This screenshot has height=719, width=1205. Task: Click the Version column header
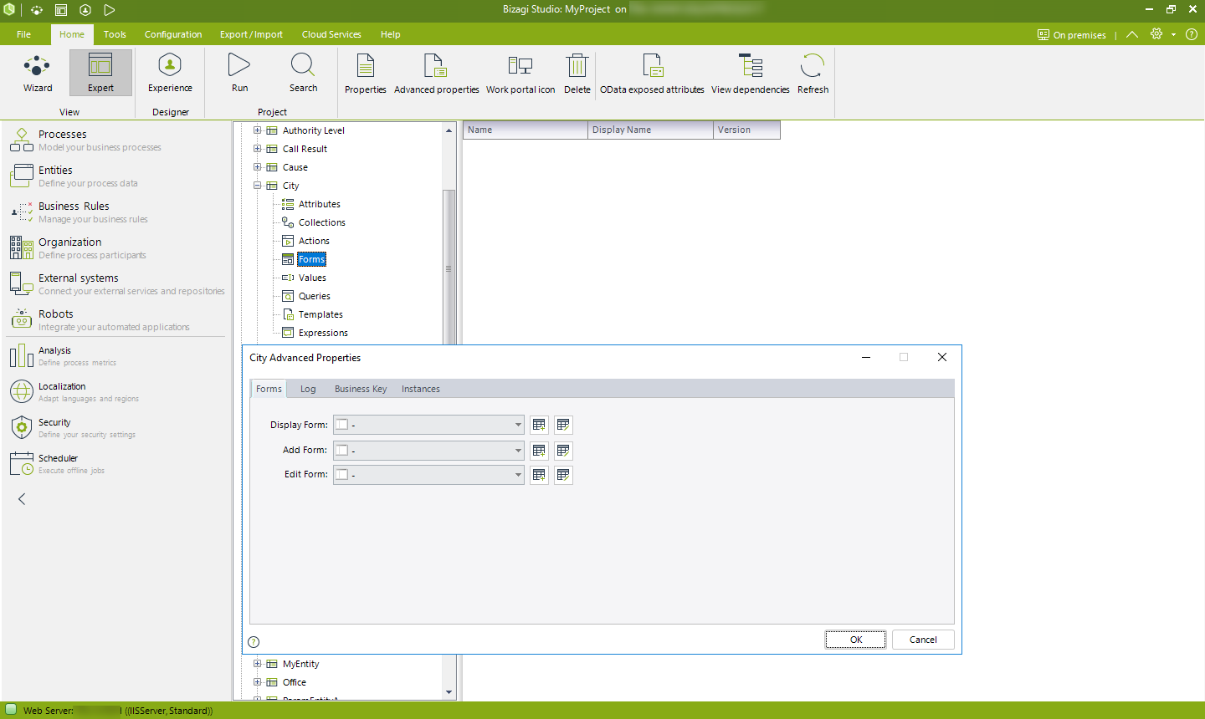pos(746,130)
